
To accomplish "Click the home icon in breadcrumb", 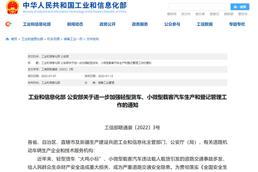I will coord(7,39).
